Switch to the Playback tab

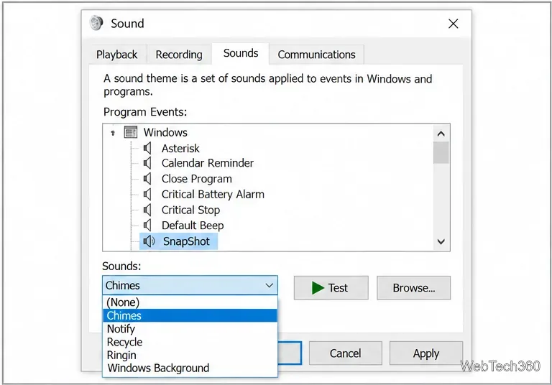pos(117,55)
